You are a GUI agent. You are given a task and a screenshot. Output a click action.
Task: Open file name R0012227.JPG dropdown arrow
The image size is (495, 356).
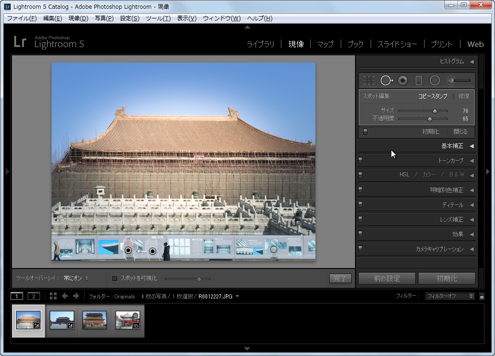pos(238,296)
